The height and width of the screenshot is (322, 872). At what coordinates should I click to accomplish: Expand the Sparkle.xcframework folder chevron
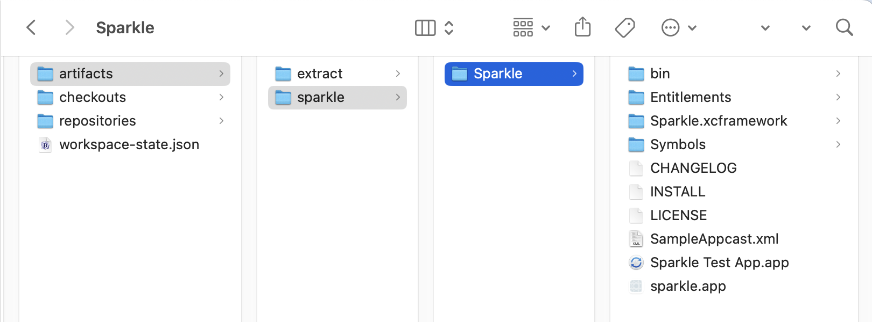838,121
